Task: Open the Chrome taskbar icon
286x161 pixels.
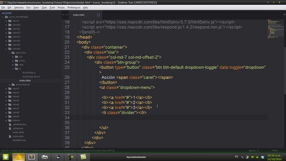Action: 18,157
